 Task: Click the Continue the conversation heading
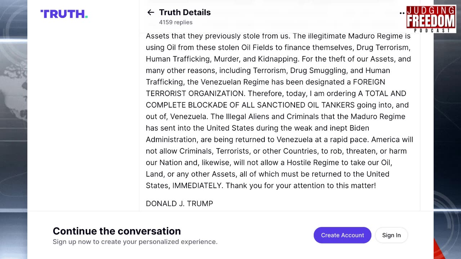point(117,231)
